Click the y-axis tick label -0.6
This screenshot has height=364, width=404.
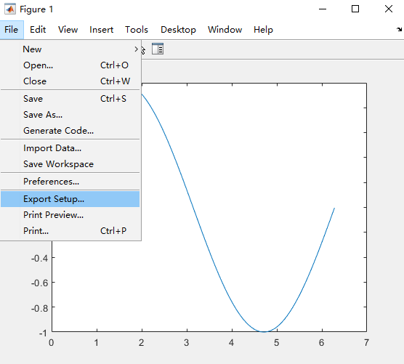coord(40,283)
